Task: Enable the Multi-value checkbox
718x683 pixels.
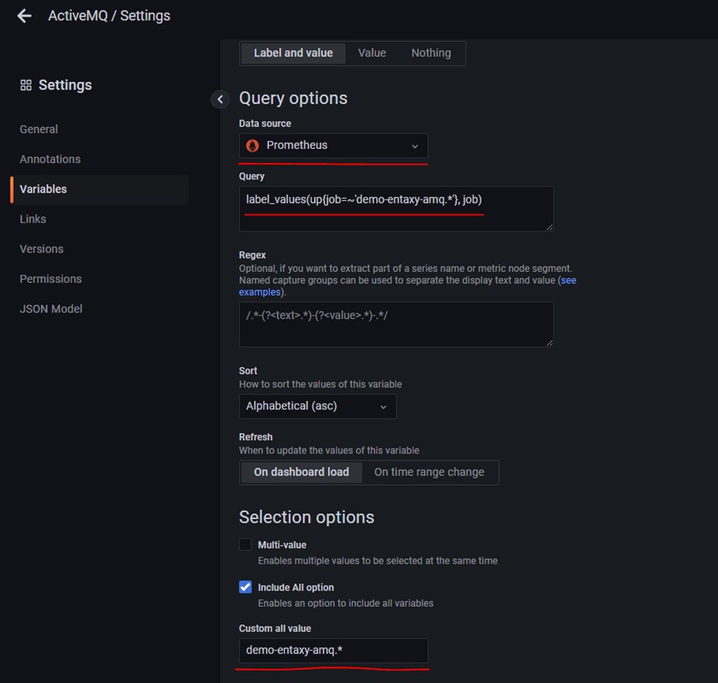Action: [x=245, y=544]
